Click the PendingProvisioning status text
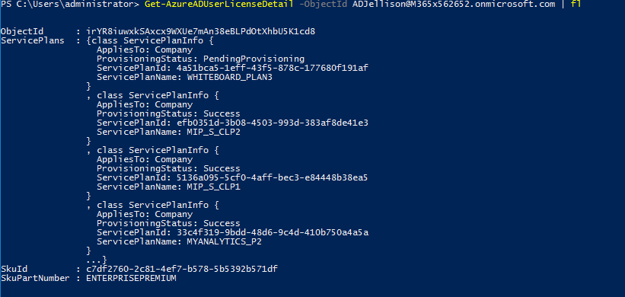Image resolution: width=625 pixels, height=297 pixels. (254, 59)
